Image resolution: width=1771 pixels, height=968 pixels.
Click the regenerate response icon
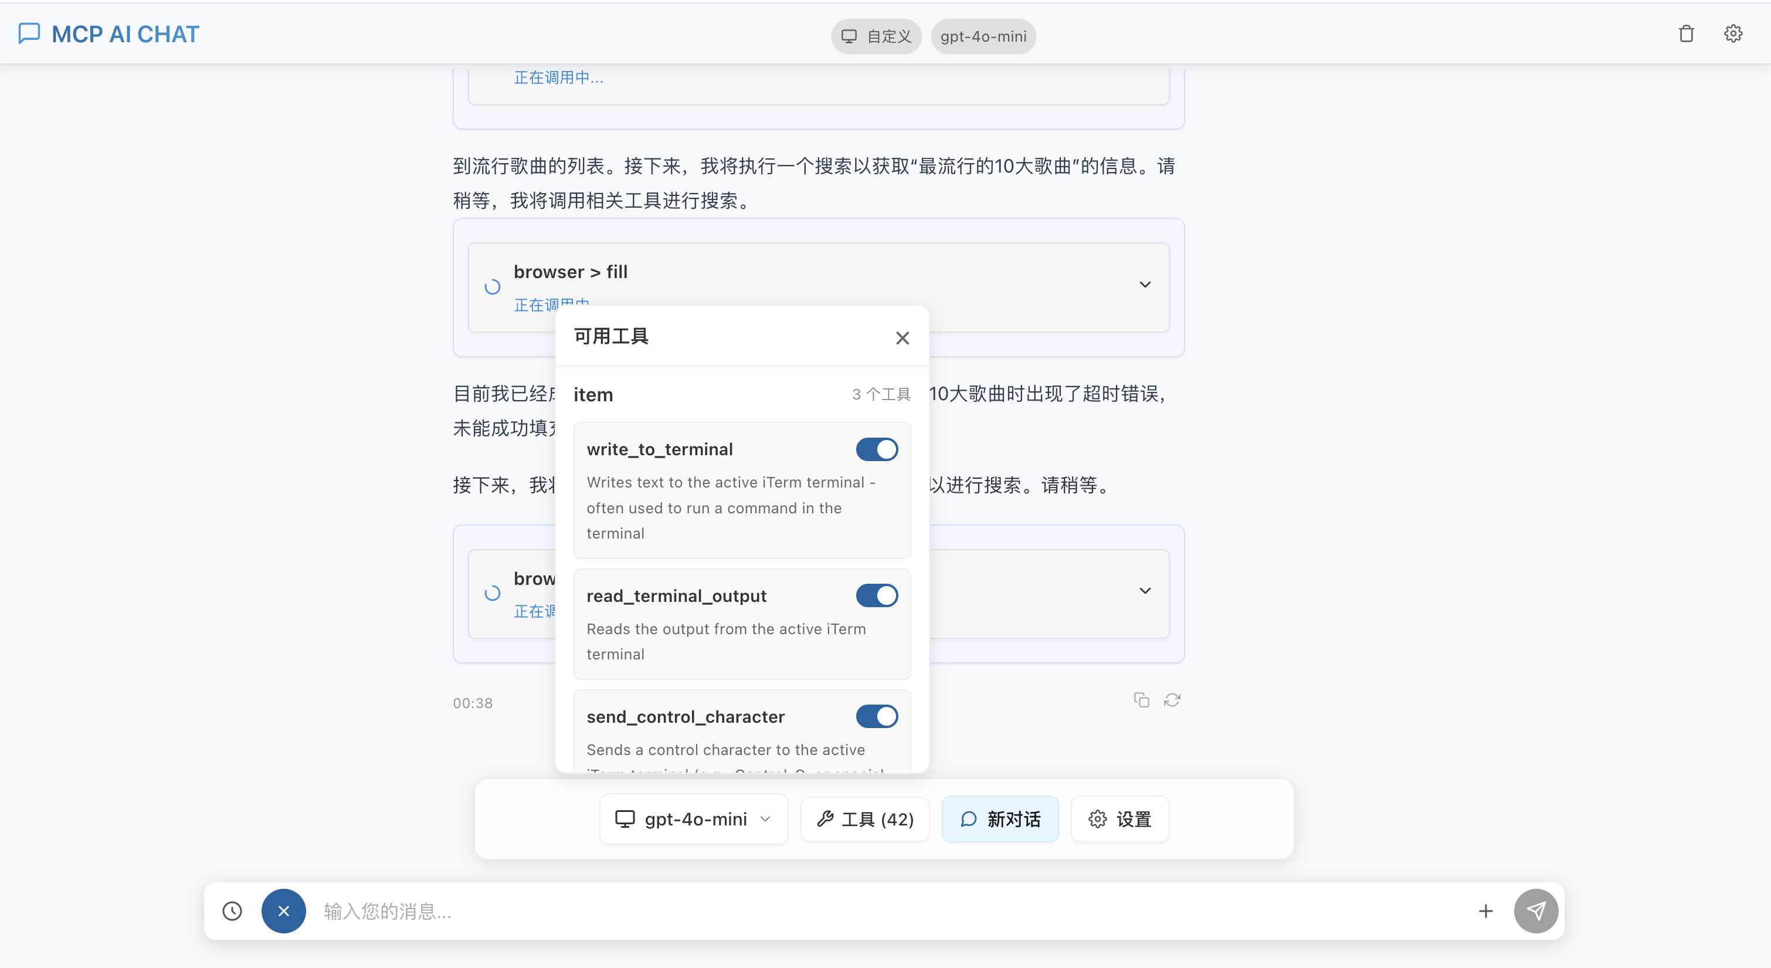pos(1172,700)
